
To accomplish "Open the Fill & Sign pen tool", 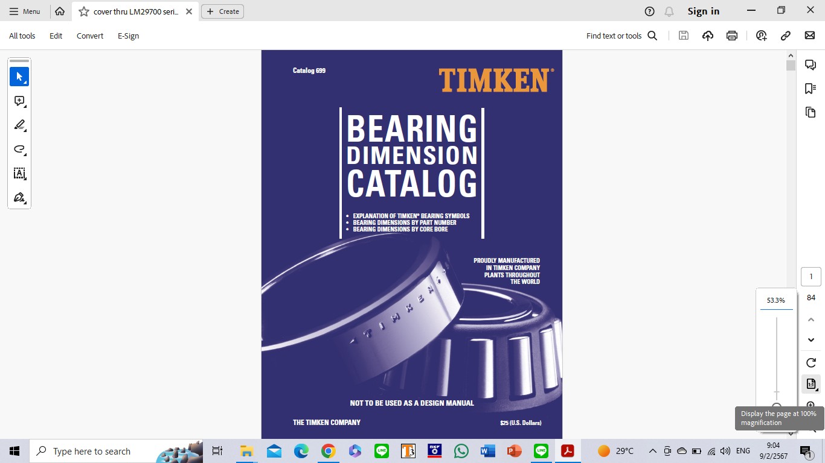I will pos(19,198).
